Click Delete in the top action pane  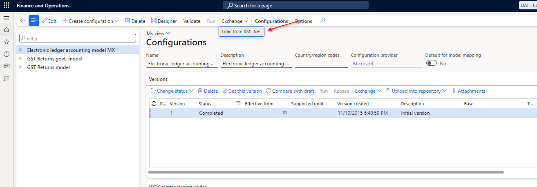[x=135, y=21]
